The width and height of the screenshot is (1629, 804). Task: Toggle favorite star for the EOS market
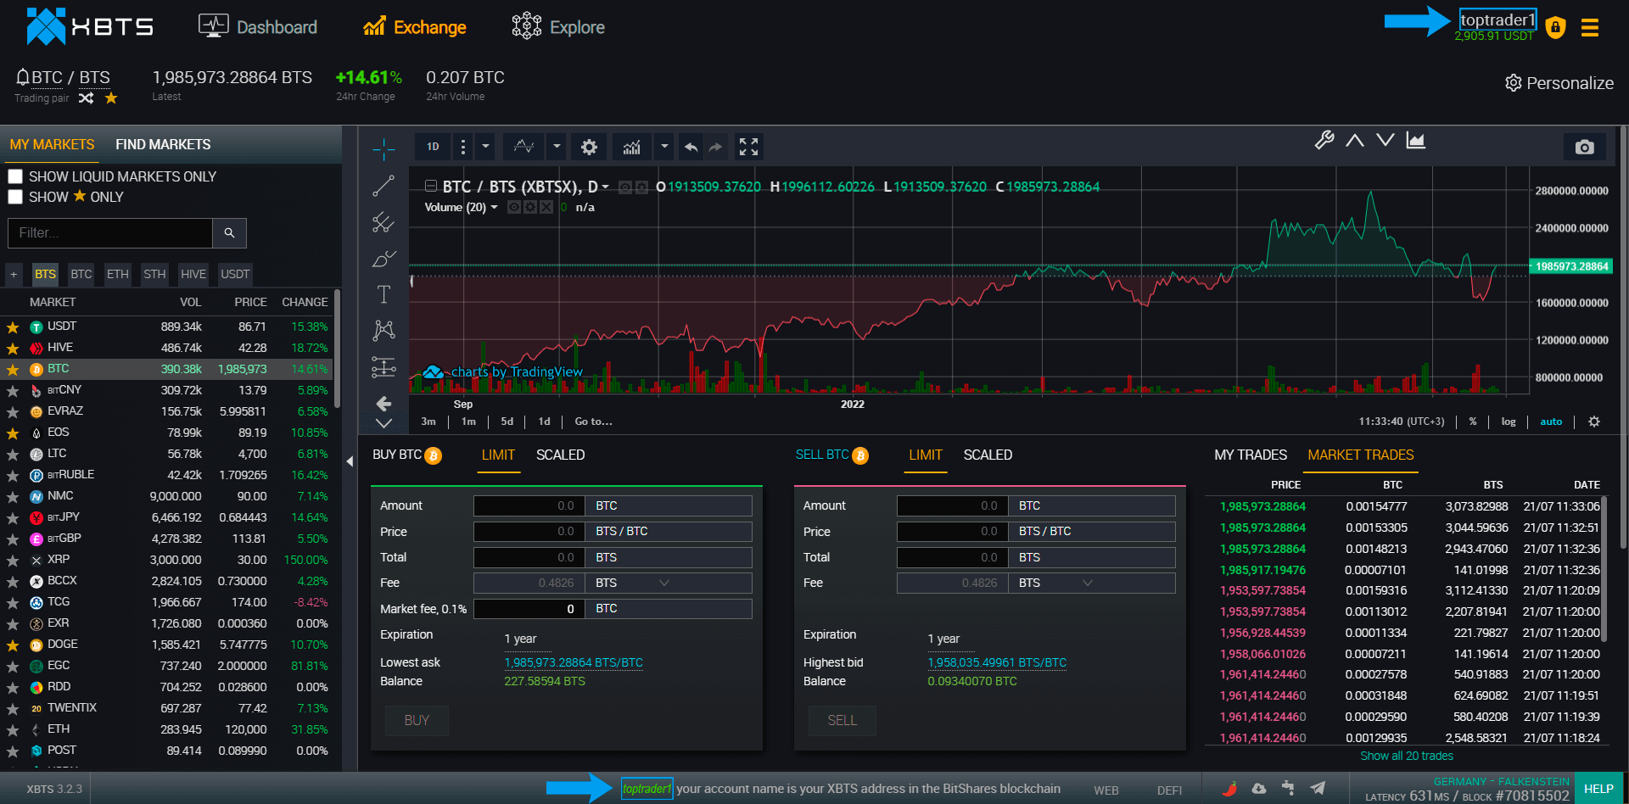tap(13, 433)
